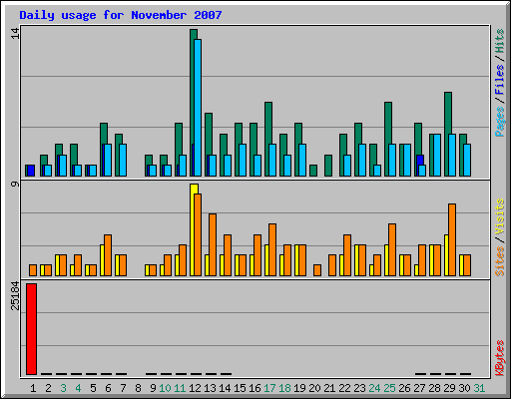Image resolution: width=511 pixels, height=399 pixels.
Task: Click green day label '10' on the x-axis
Action: pyautogui.click(x=165, y=388)
